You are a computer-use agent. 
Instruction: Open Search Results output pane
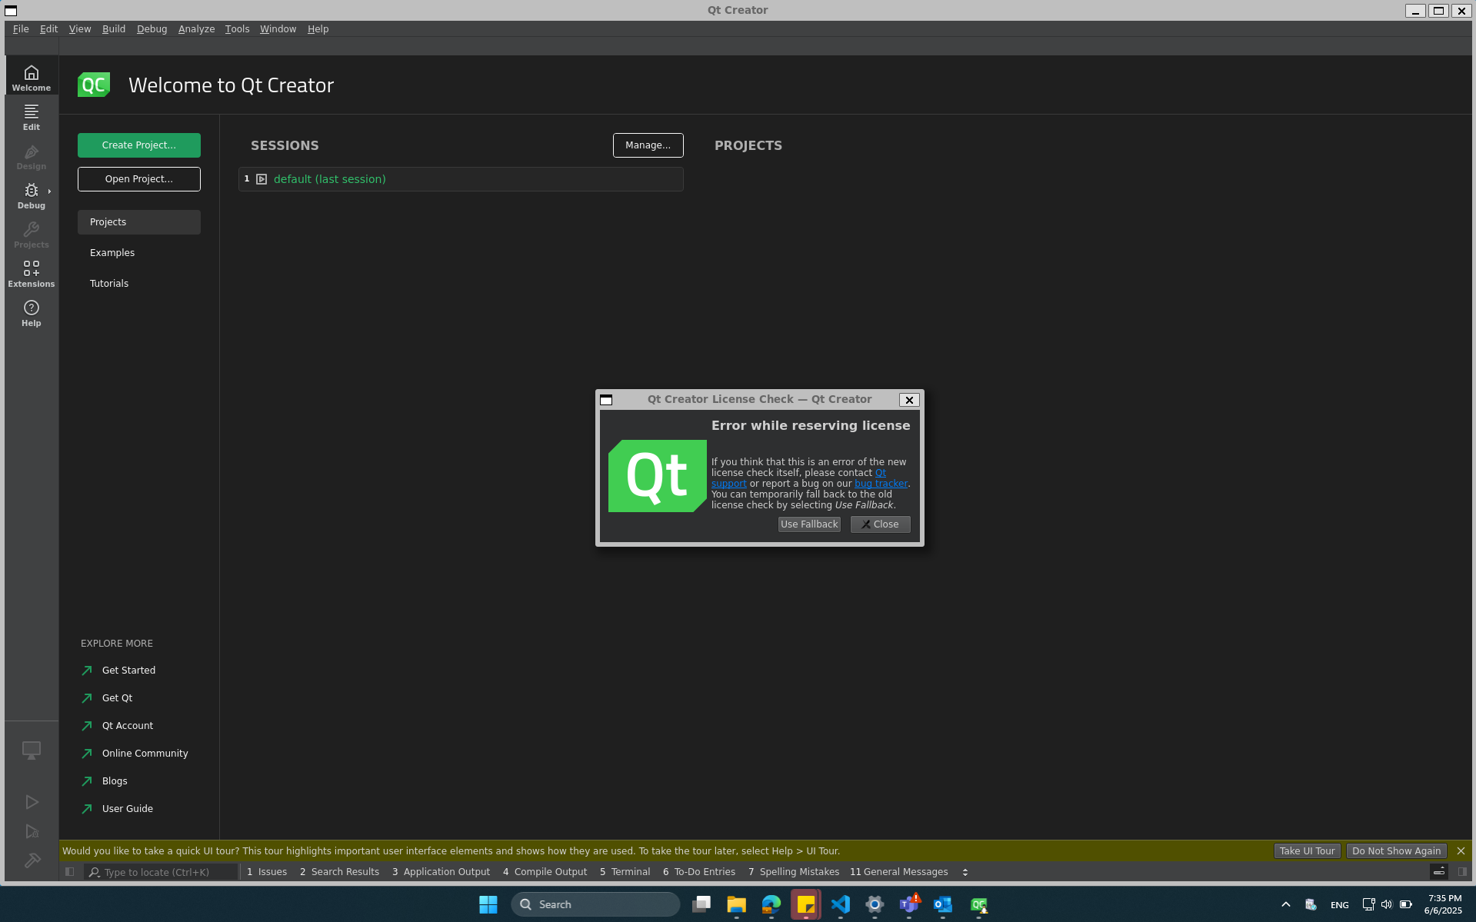pos(339,872)
